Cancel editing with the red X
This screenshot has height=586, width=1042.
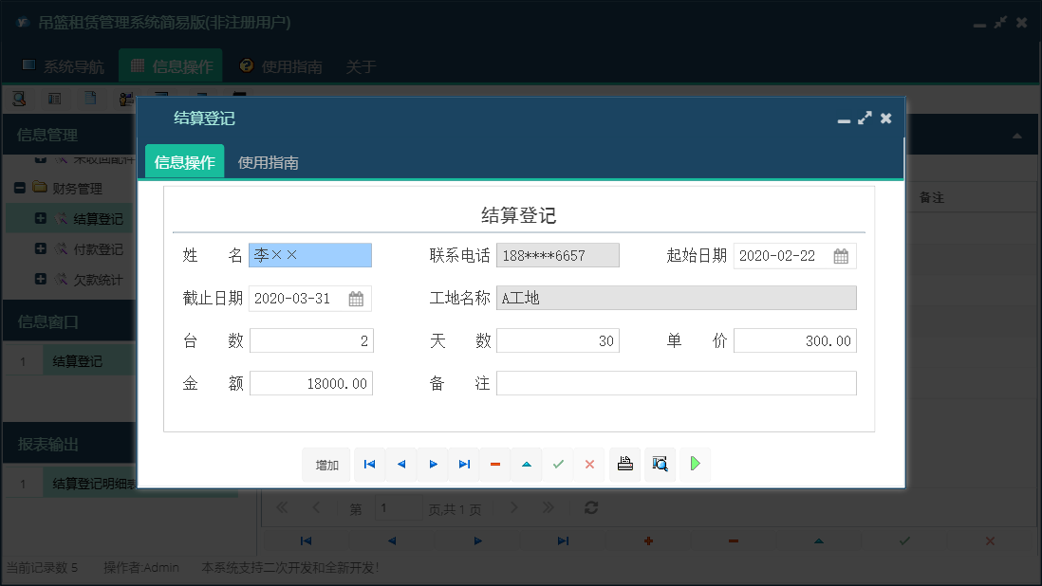click(589, 465)
